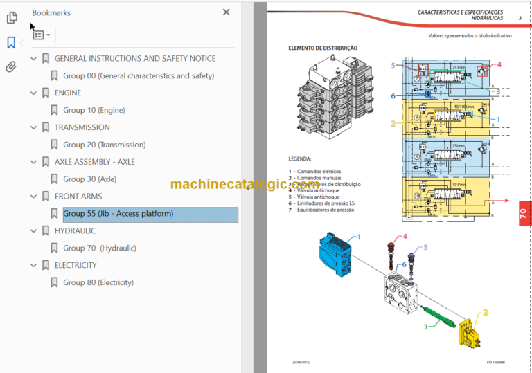Screen dimensions: 532x373
Task: Open the Attachments paperclip icon
Action: 11,67
